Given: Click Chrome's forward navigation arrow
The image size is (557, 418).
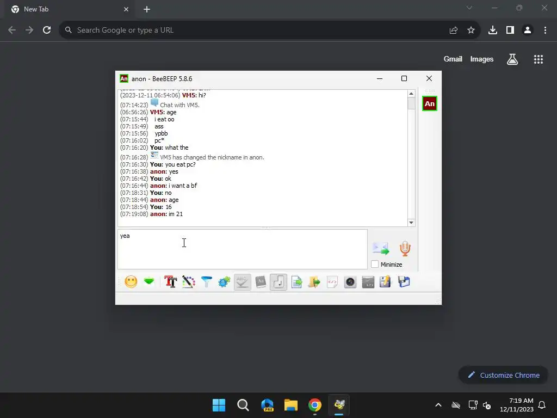Looking at the screenshot, I should (29, 30).
